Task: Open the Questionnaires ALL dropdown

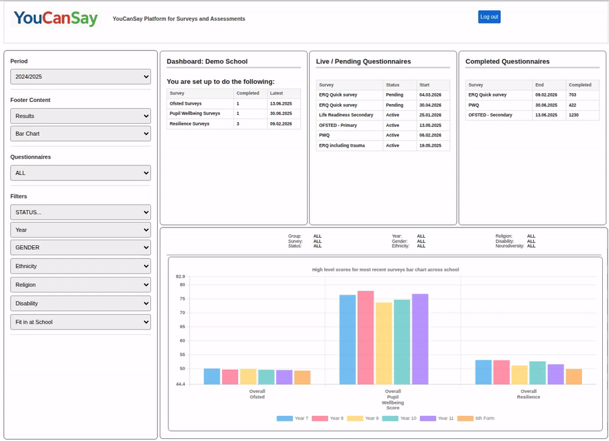Action: pyautogui.click(x=81, y=173)
